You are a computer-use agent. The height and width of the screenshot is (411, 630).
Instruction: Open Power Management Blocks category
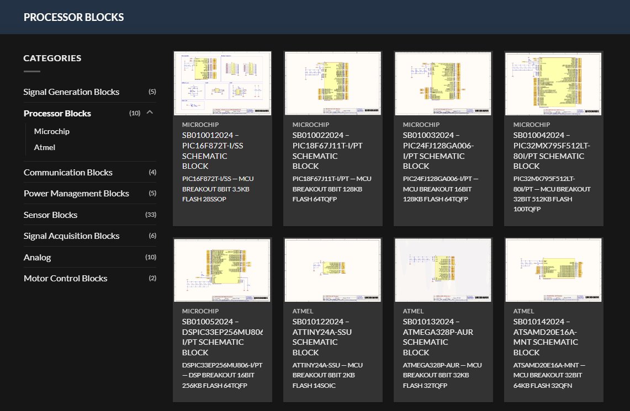pyautogui.click(x=76, y=194)
